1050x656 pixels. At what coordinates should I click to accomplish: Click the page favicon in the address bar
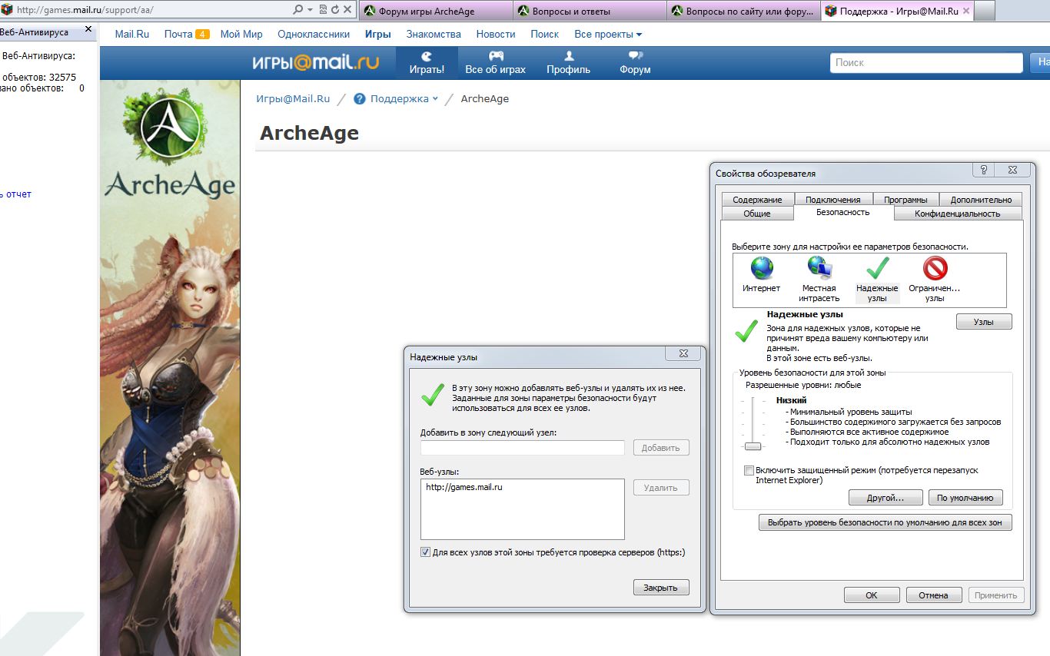[x=7, y=10]
